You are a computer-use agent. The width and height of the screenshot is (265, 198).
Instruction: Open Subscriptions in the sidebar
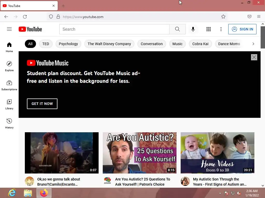point(9,85)
